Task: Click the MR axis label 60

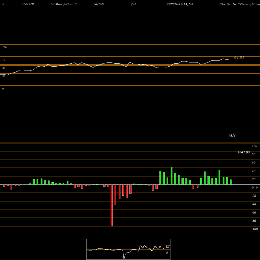Action: 254,163
